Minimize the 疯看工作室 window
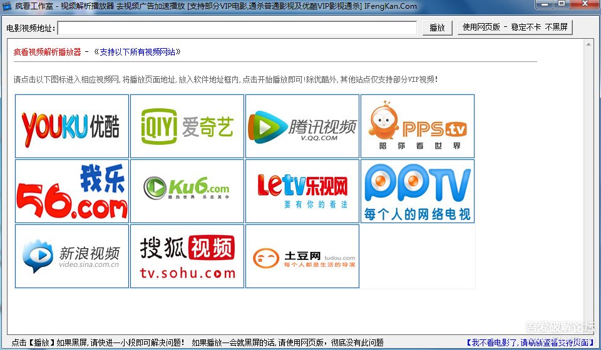The image size is (601, 350). click(544, 4)
